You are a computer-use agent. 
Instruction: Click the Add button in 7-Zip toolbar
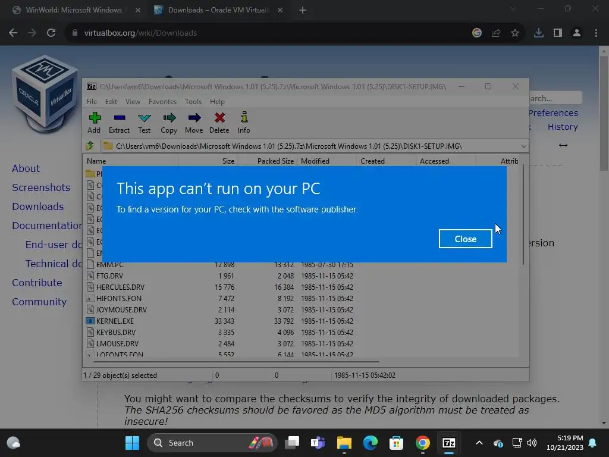click(94, 123)
